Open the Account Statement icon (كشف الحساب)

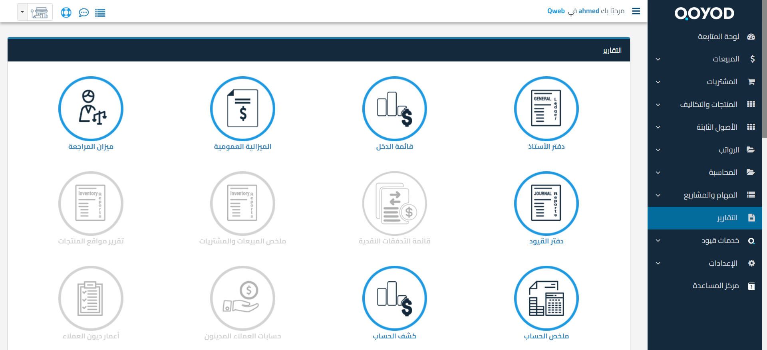[394, 298]
